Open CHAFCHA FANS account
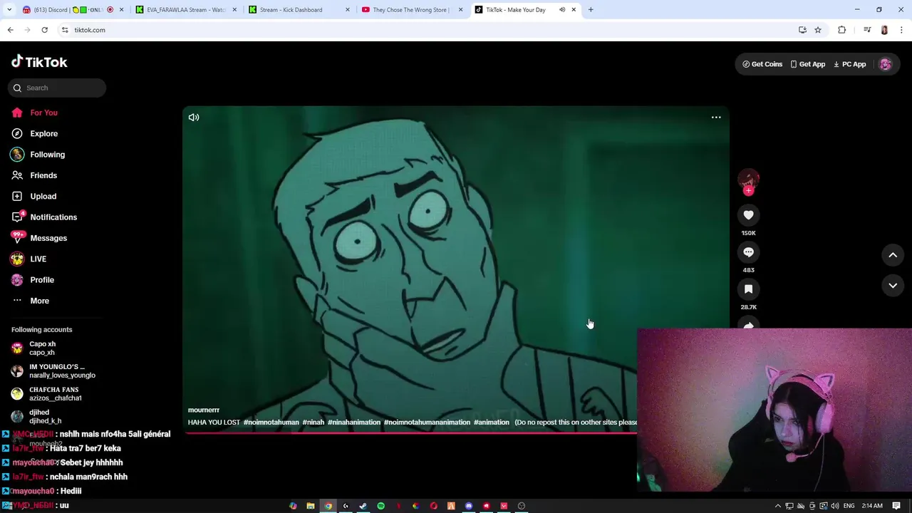The height and width of the screenshot is (513, 912). point(46,394)
